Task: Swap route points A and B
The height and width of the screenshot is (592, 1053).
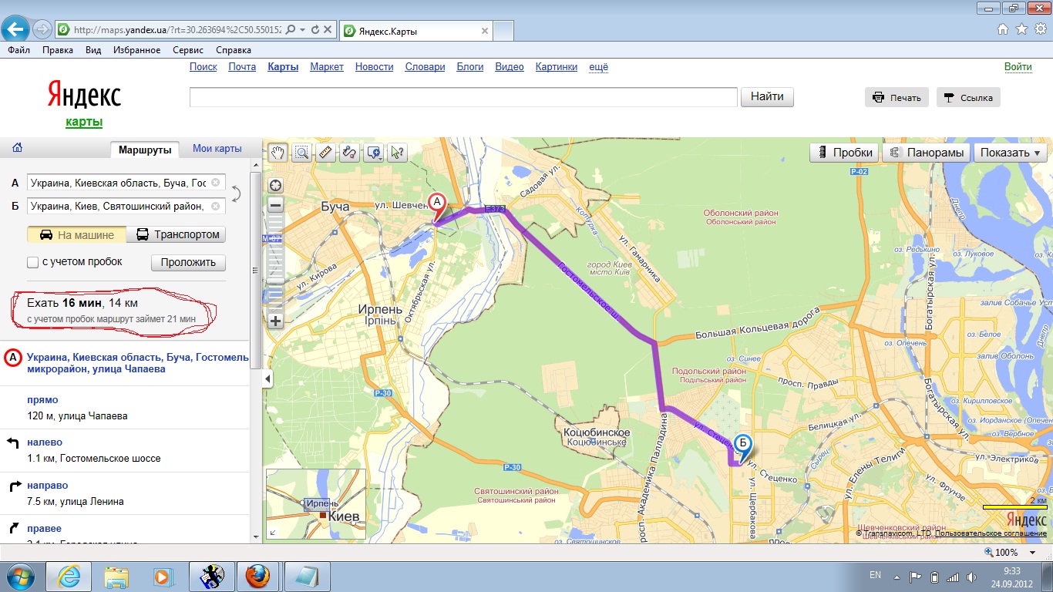Action: pyautogui.click(x=237, y=194)
